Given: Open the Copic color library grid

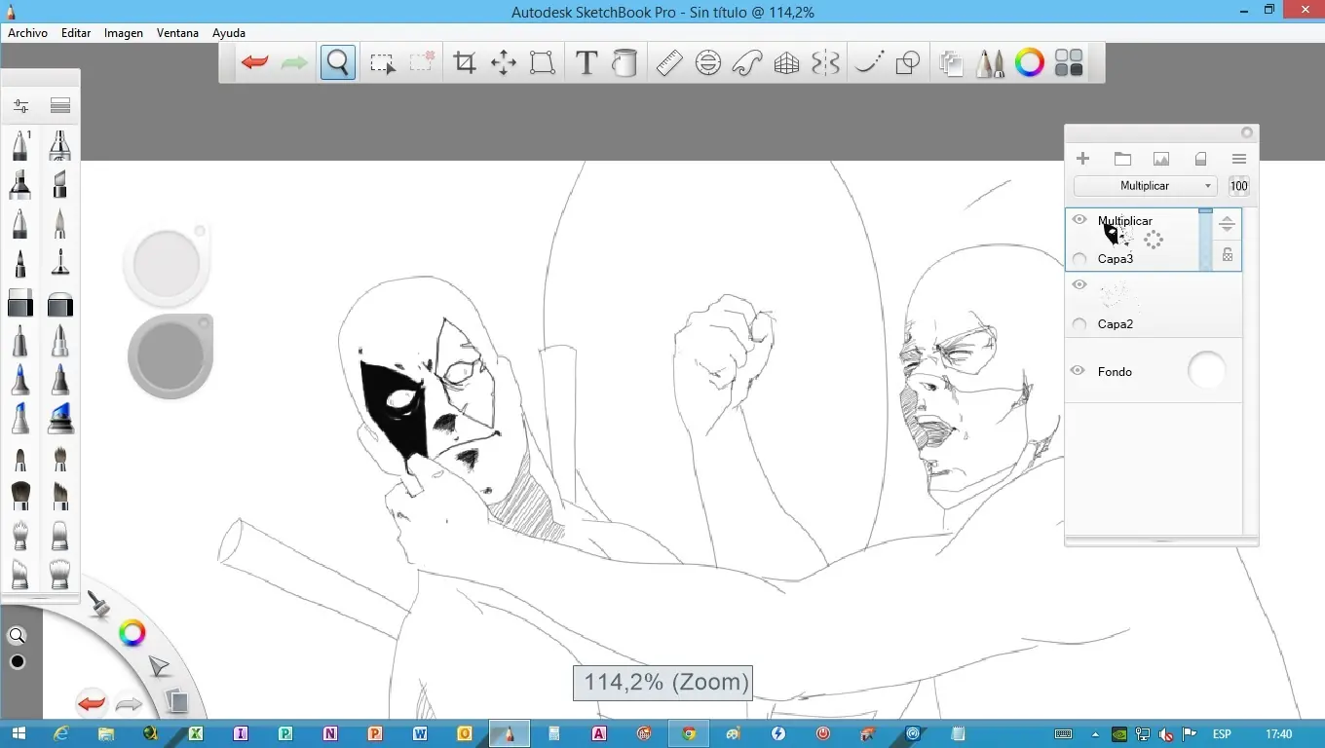Looking at the screenshot, I should click(x=1069, y=63).
